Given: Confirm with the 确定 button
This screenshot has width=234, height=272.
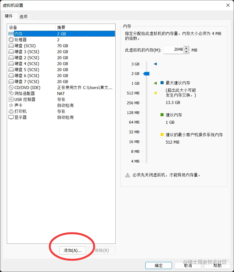Looking at the screenshot, I should pos(159,265).
